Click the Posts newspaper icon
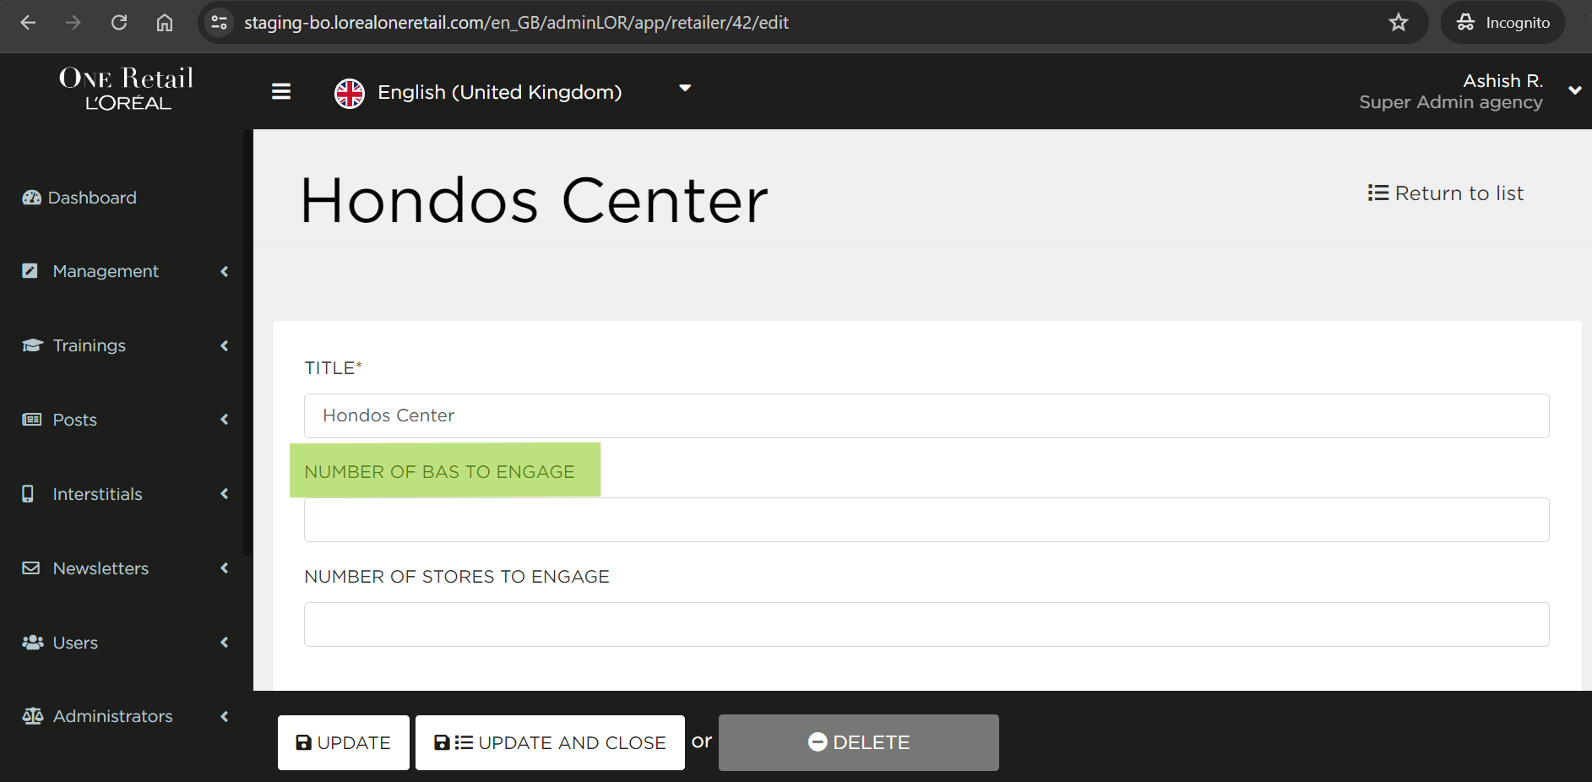Viewport: 1592px width, 782px height. tap(31, 420)
